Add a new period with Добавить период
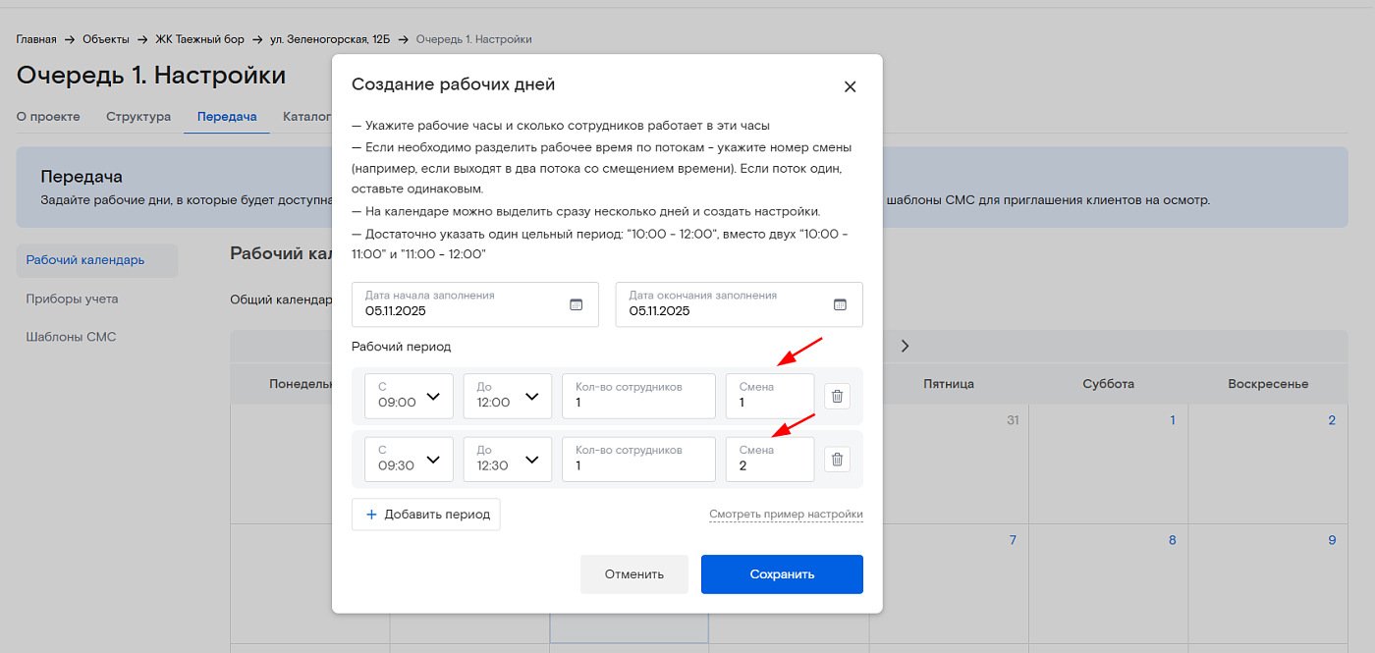The width and height of the screenshot is (1375, 653). [426, 515]
